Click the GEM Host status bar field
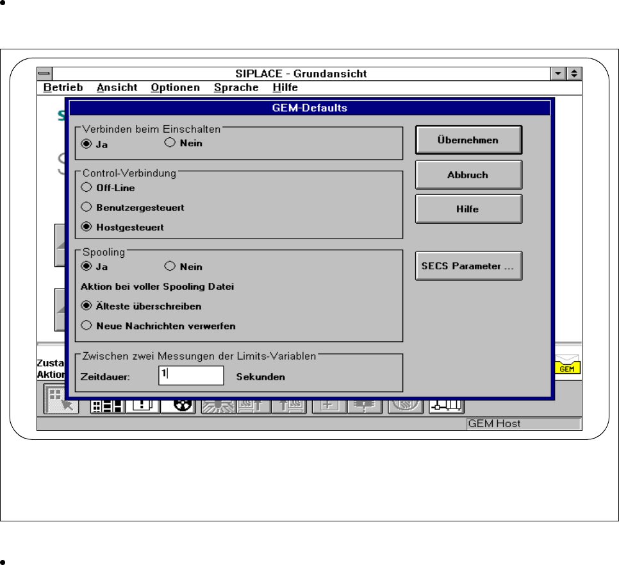 point(524,423)
